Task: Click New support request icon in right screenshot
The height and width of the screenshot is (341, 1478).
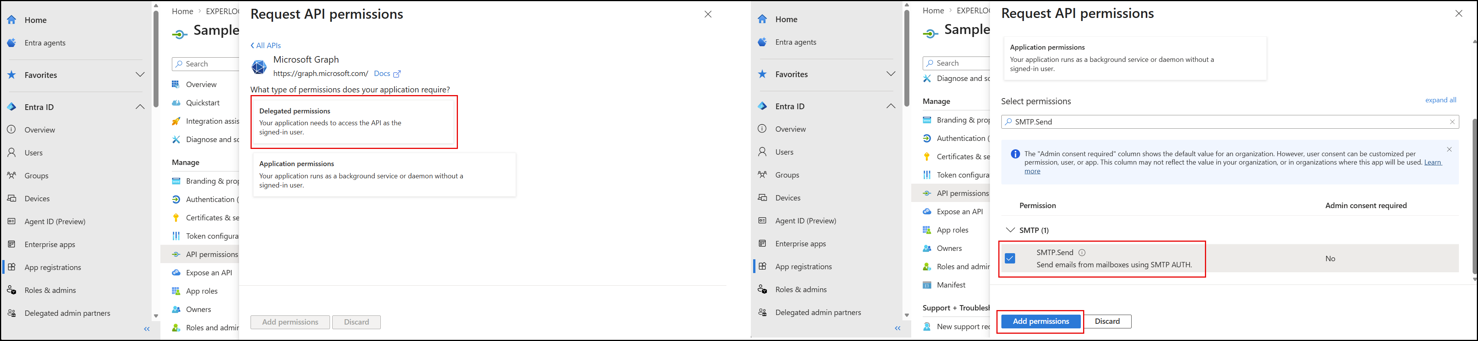Action: tap(927, 326)
